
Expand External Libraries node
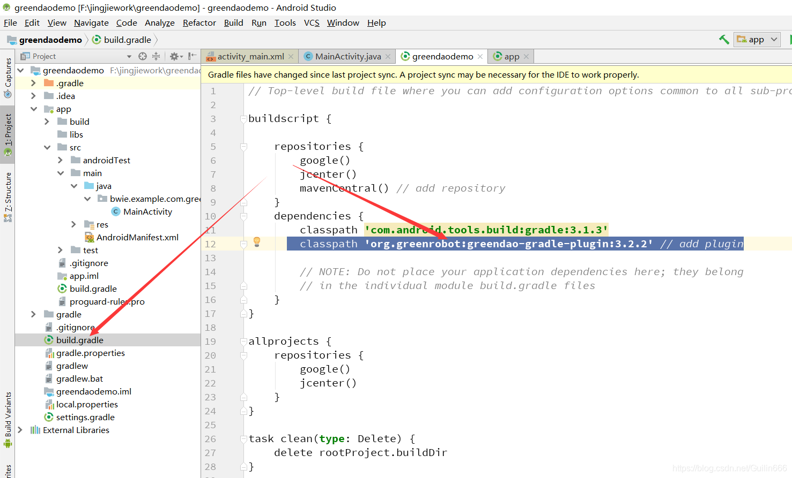(x=20, y=430)
